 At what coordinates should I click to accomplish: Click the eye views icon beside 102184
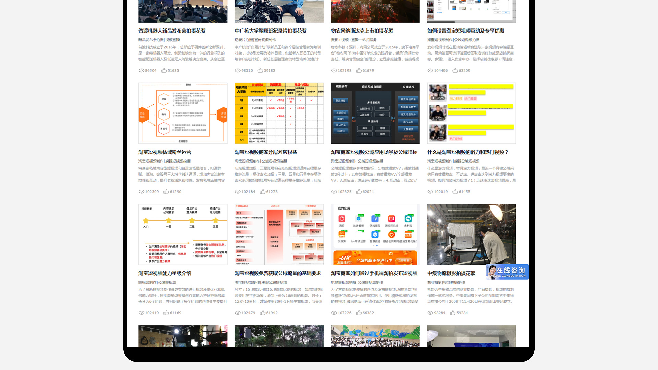pos(237,192)
